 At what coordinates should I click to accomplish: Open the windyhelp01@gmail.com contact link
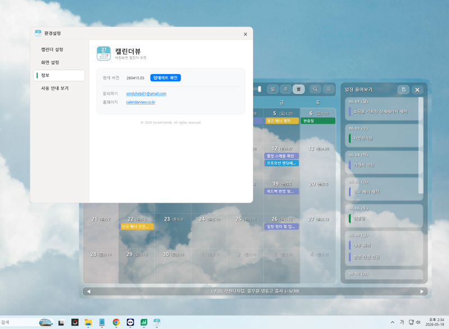pyautogui.click(x=146, y=94)
